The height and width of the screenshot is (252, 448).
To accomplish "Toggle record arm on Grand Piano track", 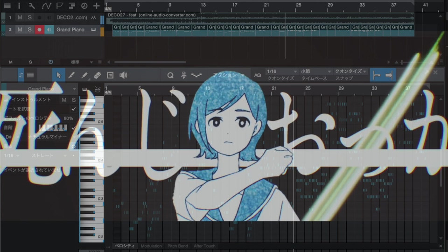I will (39, 29).
